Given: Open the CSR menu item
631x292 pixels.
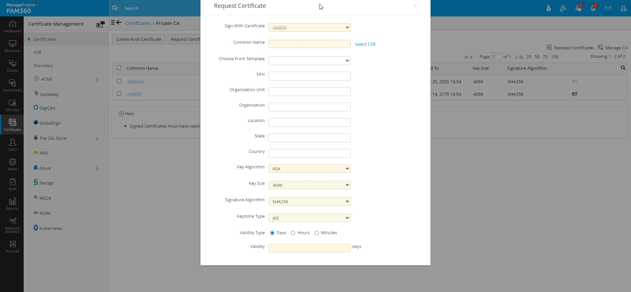Looking at the screenshot, I should point(37,53).
